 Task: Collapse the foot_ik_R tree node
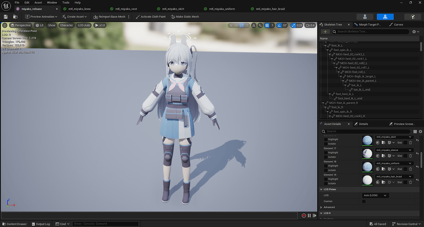pyautogui.click(x=326, y=107)
